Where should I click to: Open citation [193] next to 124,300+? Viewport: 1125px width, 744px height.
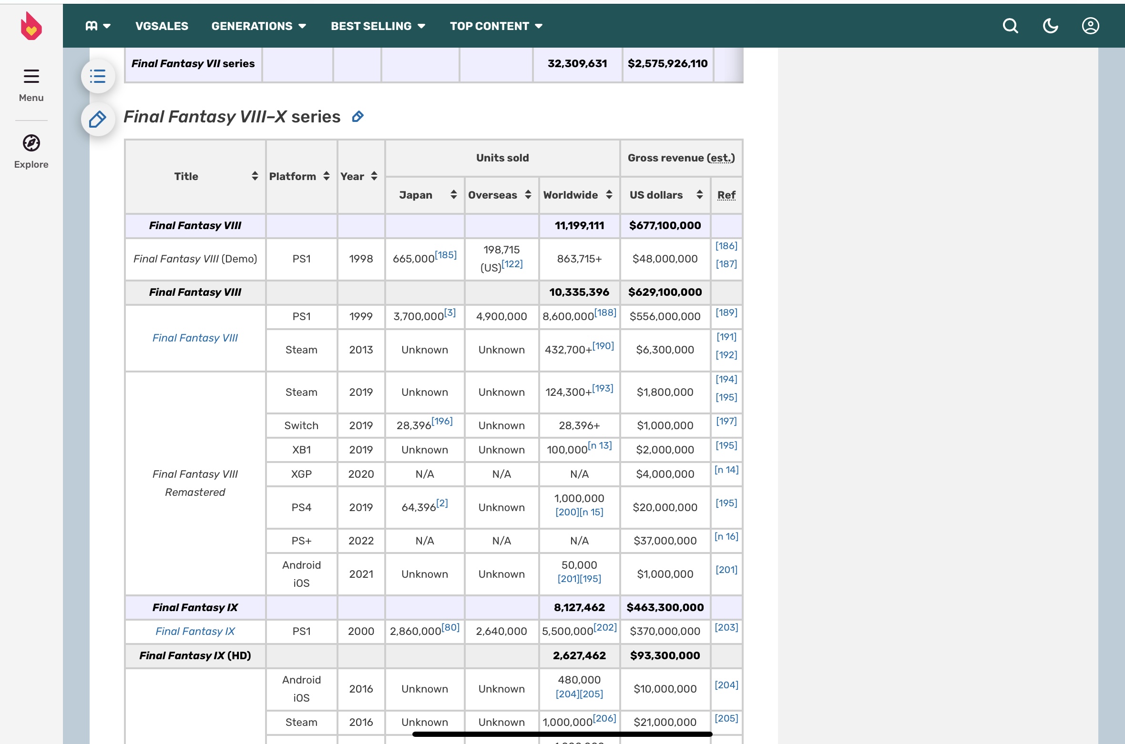[x=603, y=388]
